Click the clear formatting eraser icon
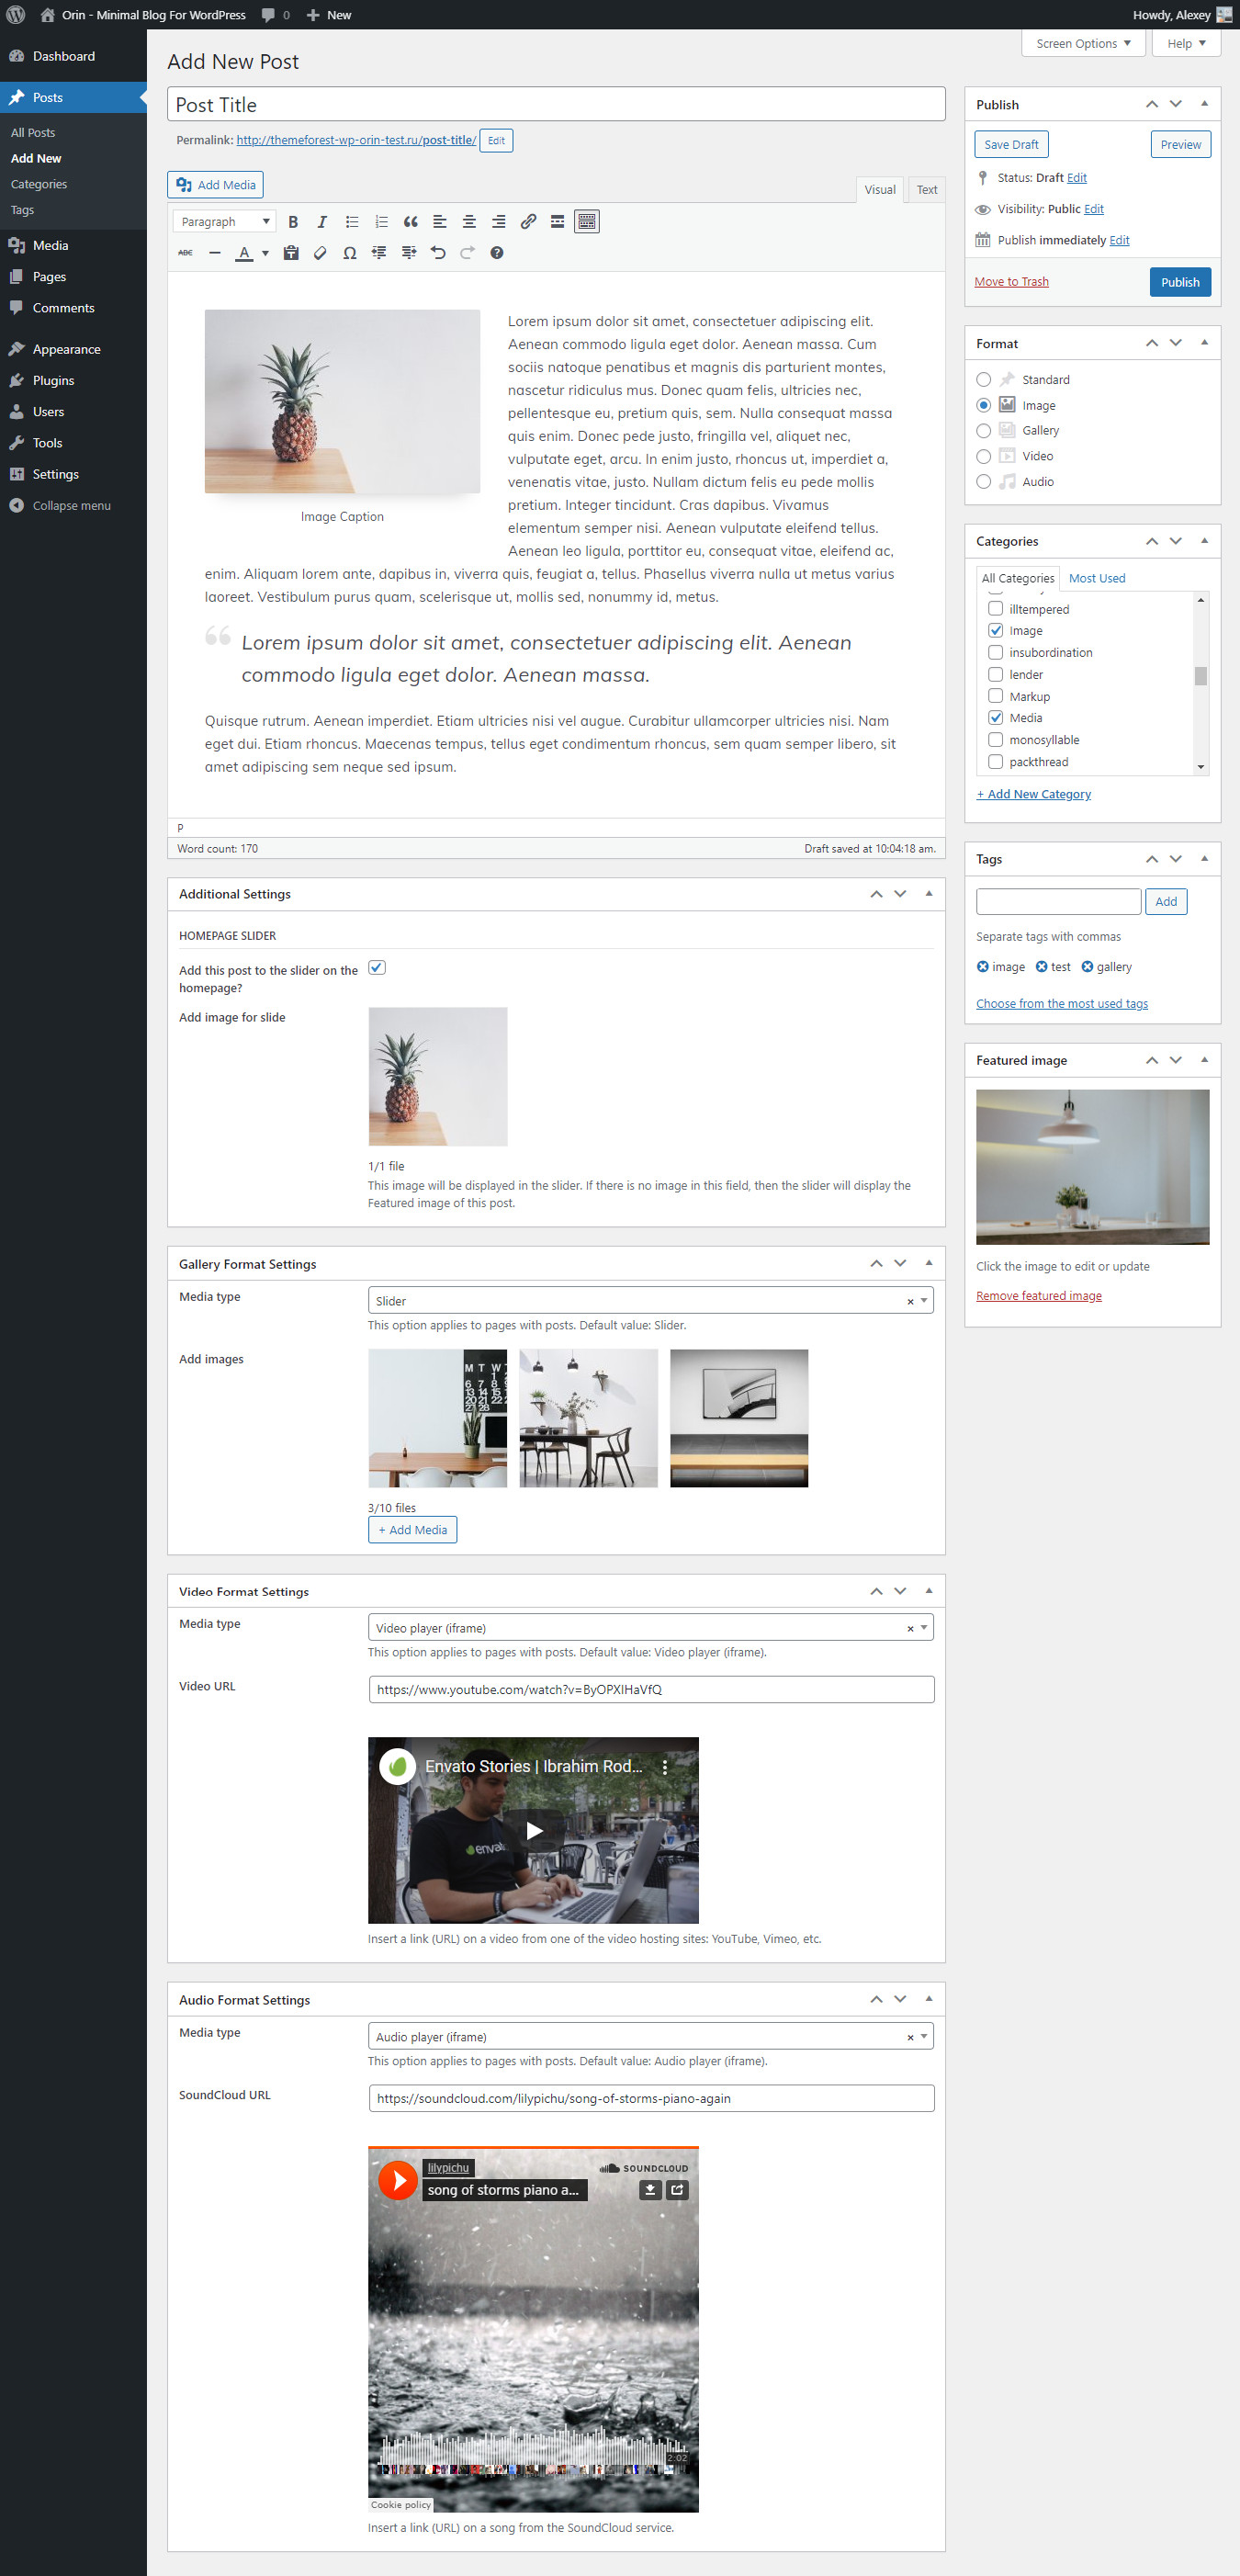The image size is (1240, 2576). pyautogui.click(x=320, y=253)
